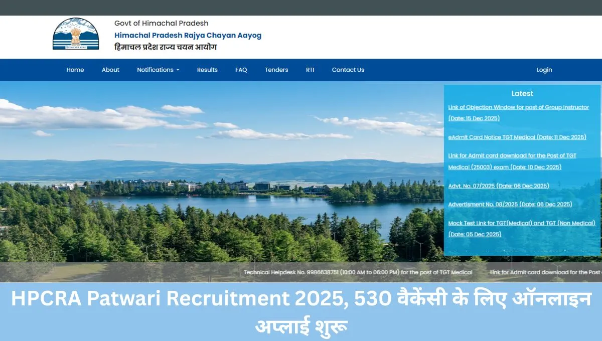The width and height of the screenshot is (602, 341).
Task: Open the Tenders page
Action: click(x=276, y=70)
